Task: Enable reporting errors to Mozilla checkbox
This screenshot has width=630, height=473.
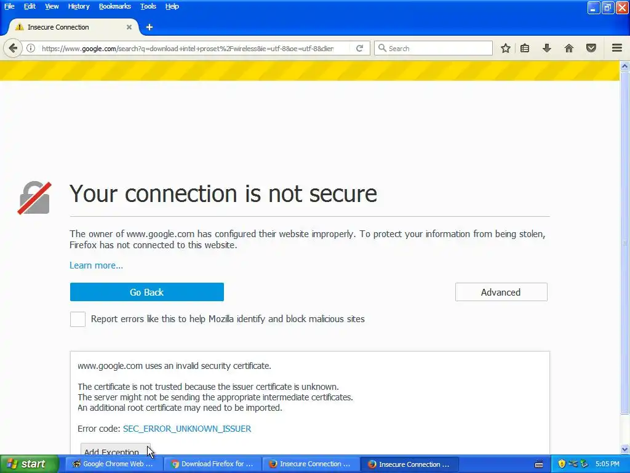Action: [78, 319]
